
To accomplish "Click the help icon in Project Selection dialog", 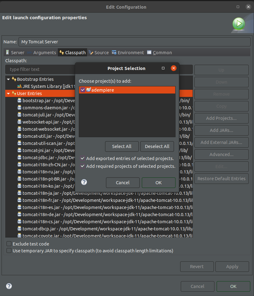I will 84,182.
